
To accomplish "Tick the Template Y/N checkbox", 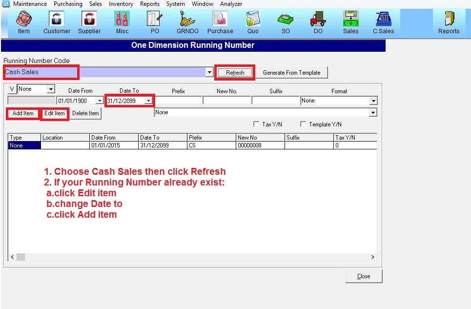I will click(303, 124).
